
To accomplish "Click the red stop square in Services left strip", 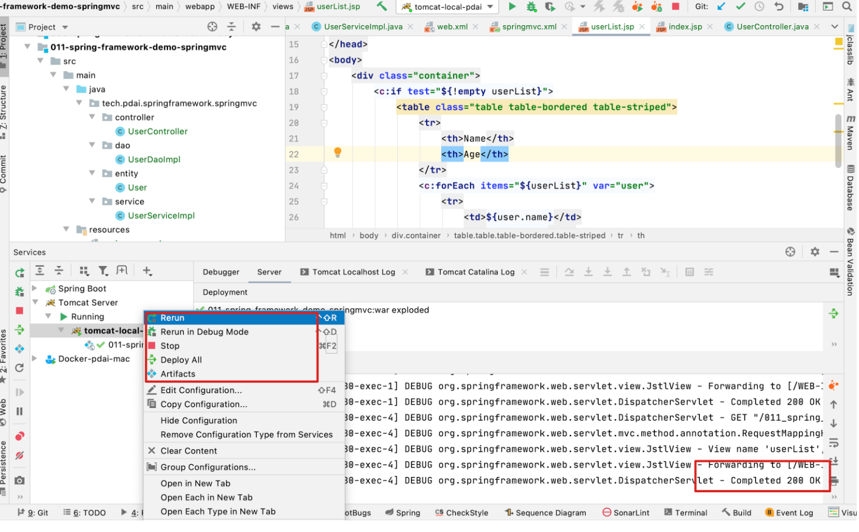I will pyautogui.click(x=19, y=311).
